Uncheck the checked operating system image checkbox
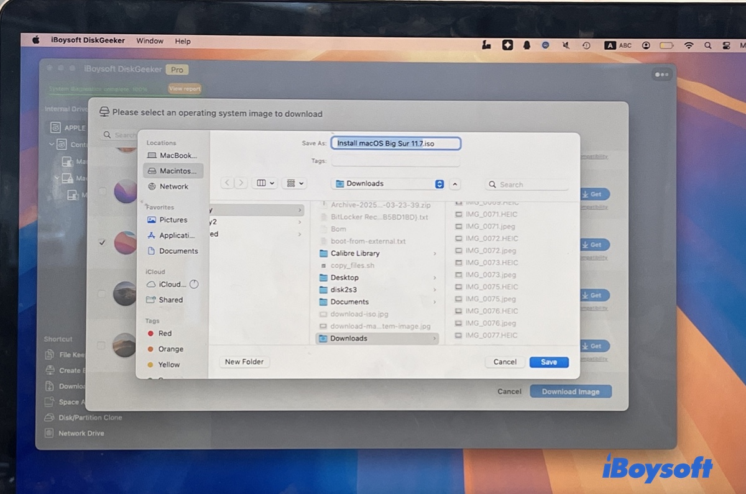Image resolution: width=746 pixels, height=494 pixels. (102, 242)
